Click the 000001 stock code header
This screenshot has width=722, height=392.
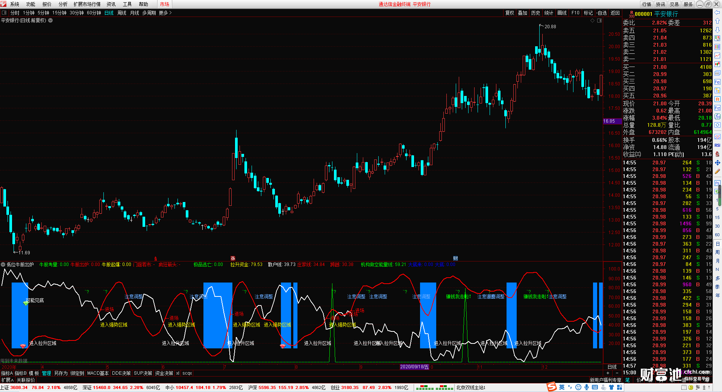(x=643, y=14)
